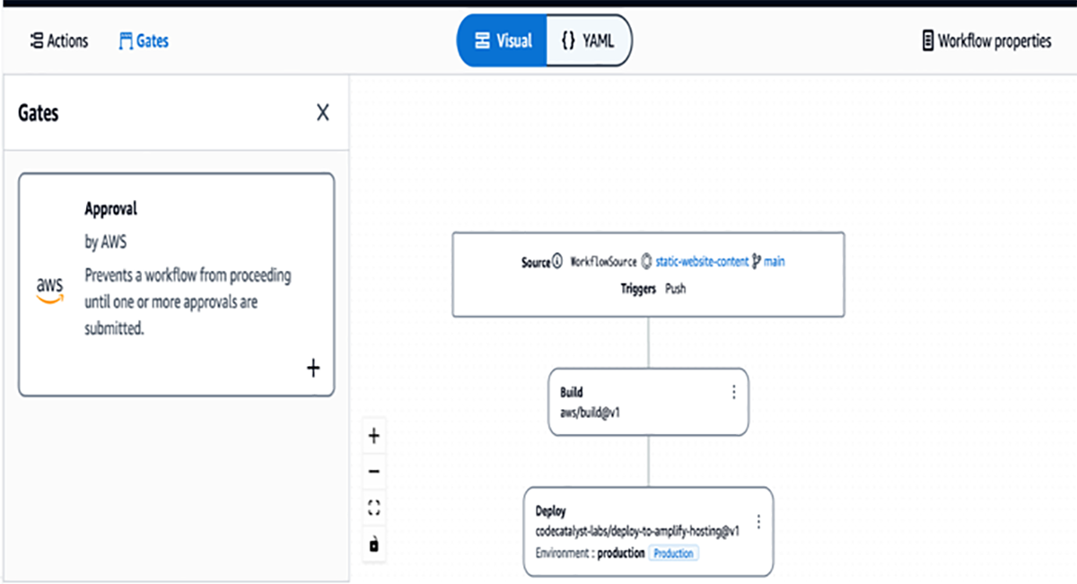Click the AWS logo on Approval card

pos(50,289)
